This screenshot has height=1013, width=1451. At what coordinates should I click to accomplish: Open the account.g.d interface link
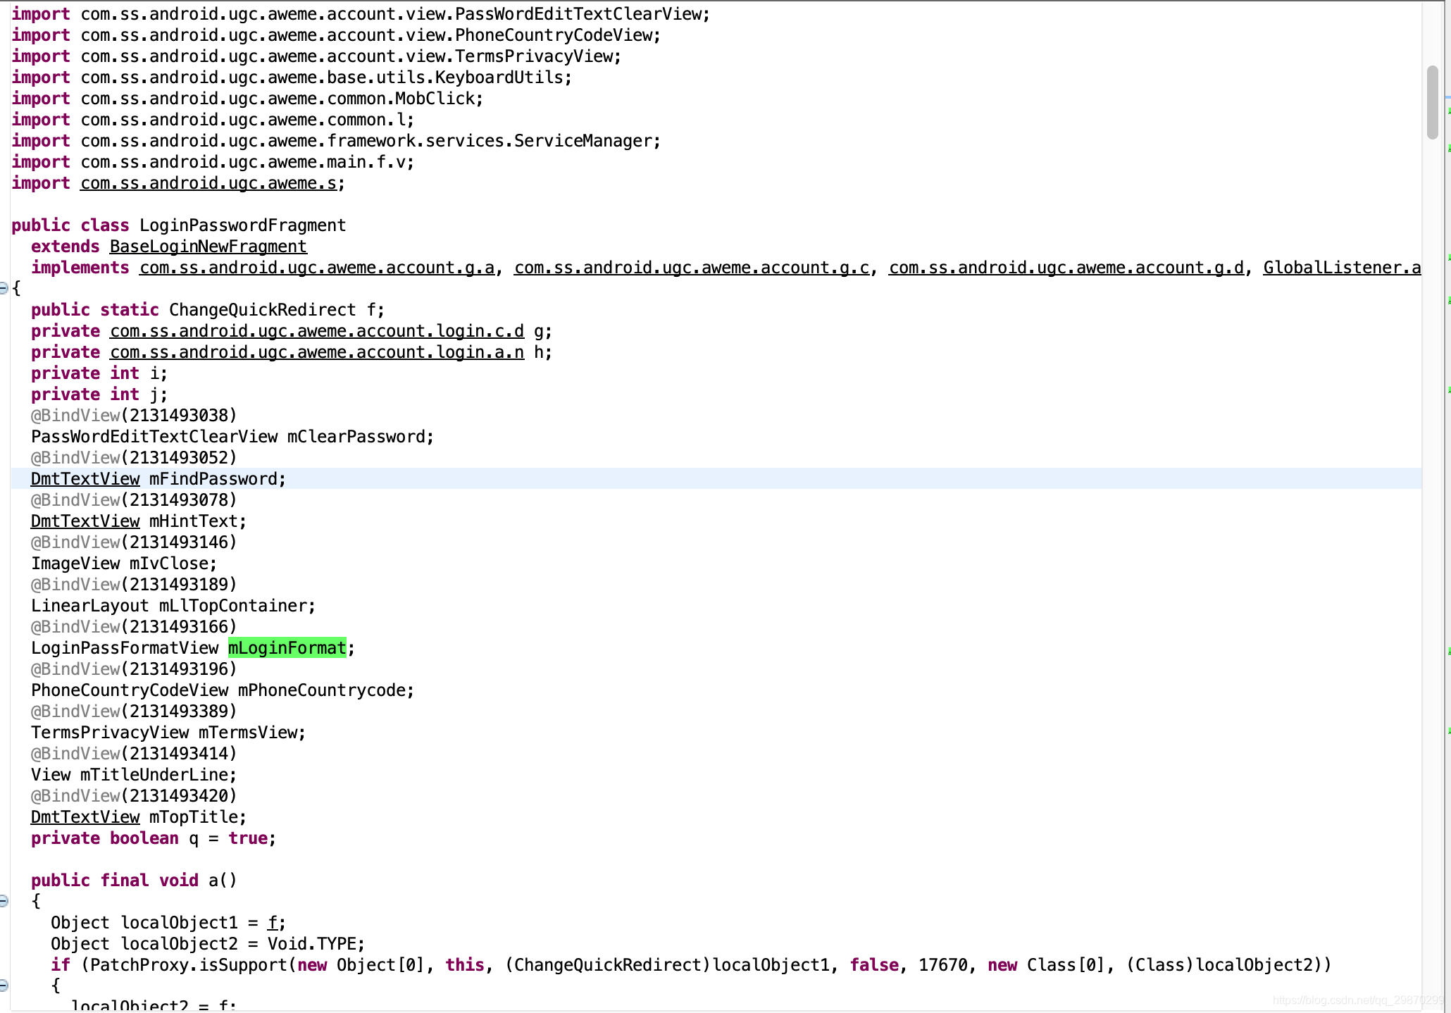click(1066, 268)
